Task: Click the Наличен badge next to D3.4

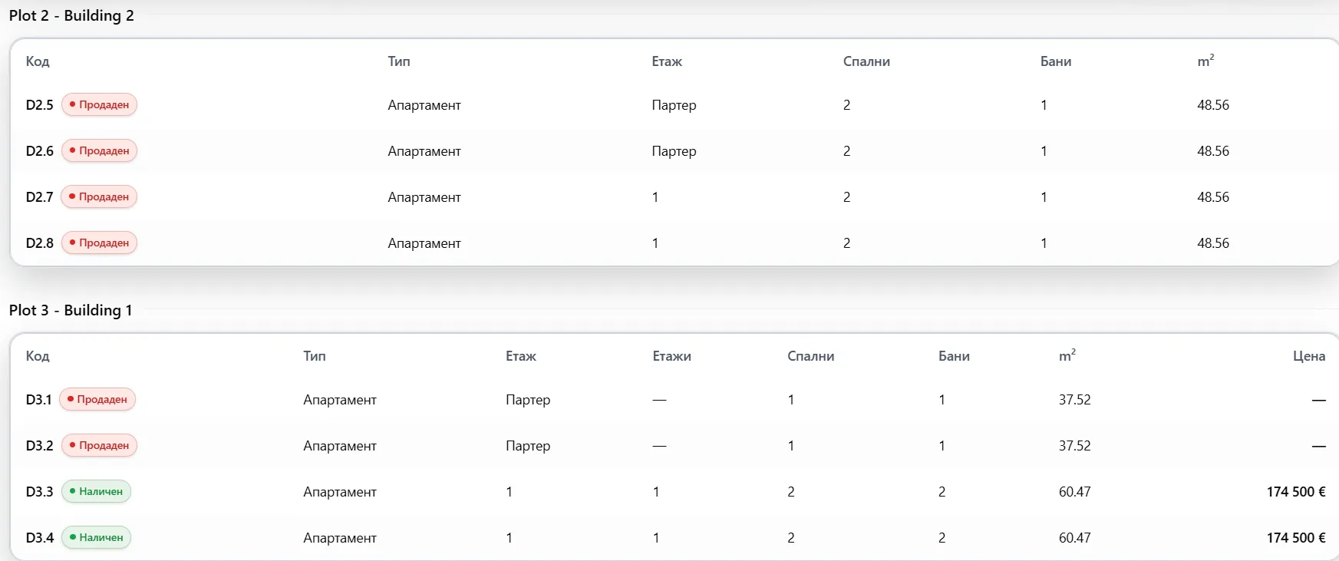Action: (x=96, y=538)
